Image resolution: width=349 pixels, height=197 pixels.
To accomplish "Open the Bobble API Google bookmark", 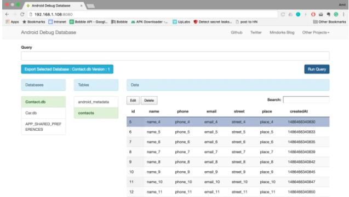I will tap(89, 22).
